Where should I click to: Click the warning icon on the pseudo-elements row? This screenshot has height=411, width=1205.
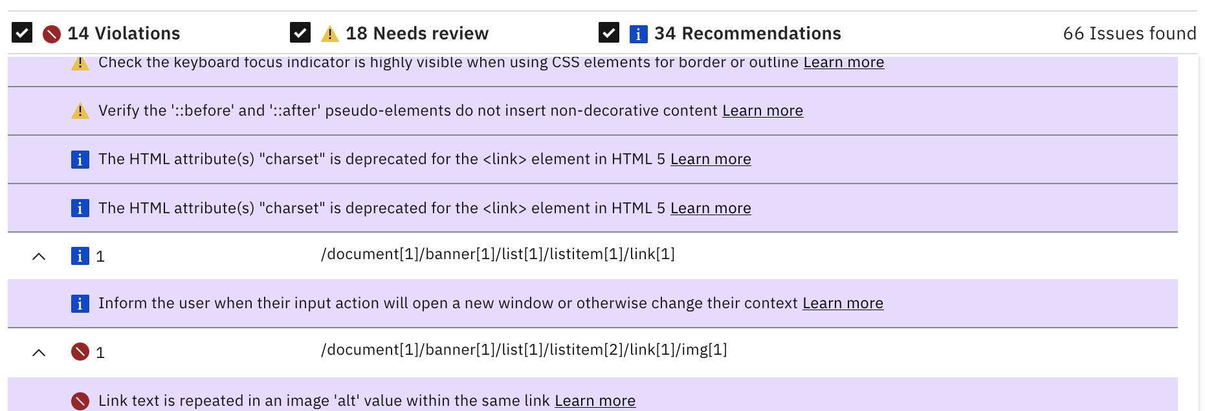[x=80, y=110]
